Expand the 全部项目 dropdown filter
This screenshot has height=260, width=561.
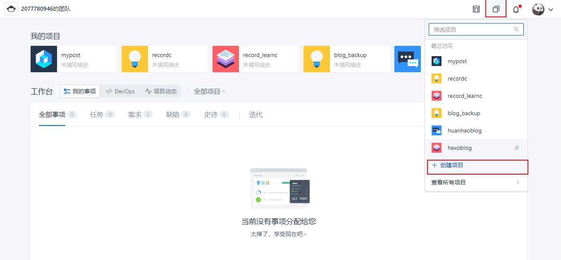(x=210, y=91)
